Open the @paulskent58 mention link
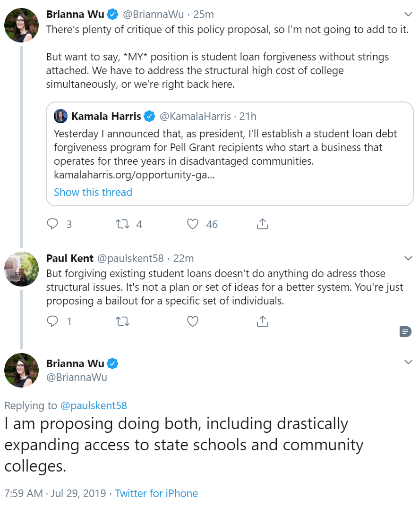This screenshot has height=506, width=419. click(94, 405)
